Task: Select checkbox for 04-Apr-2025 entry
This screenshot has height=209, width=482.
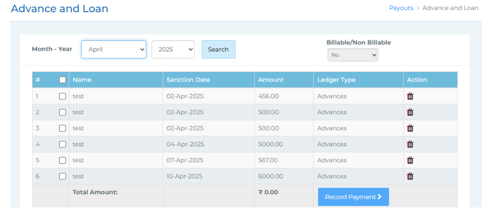Action: [x=62, y=144]
